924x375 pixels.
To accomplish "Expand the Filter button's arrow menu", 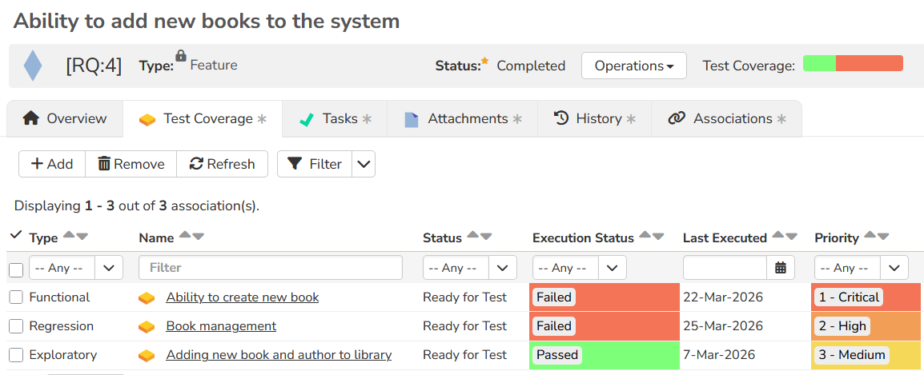I will (x=364, y=164).
